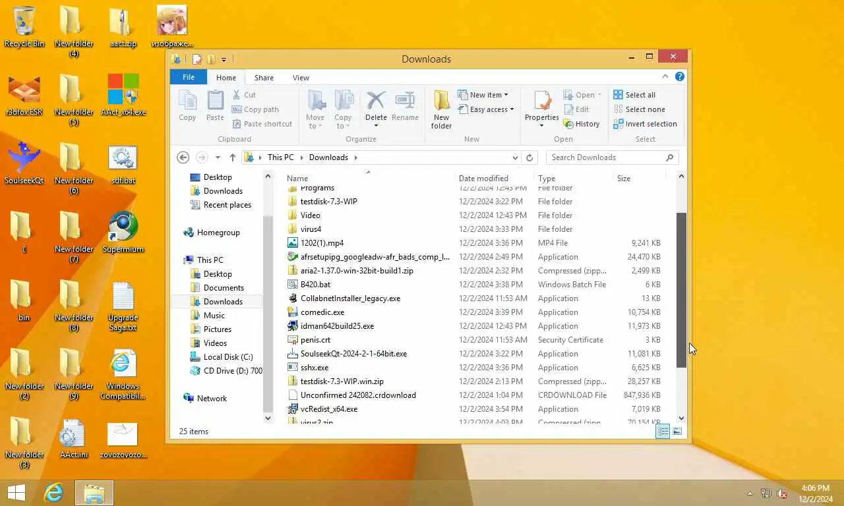Click Select none in ribbon
Screen dimensions: 844x506
tap(639, 109)
